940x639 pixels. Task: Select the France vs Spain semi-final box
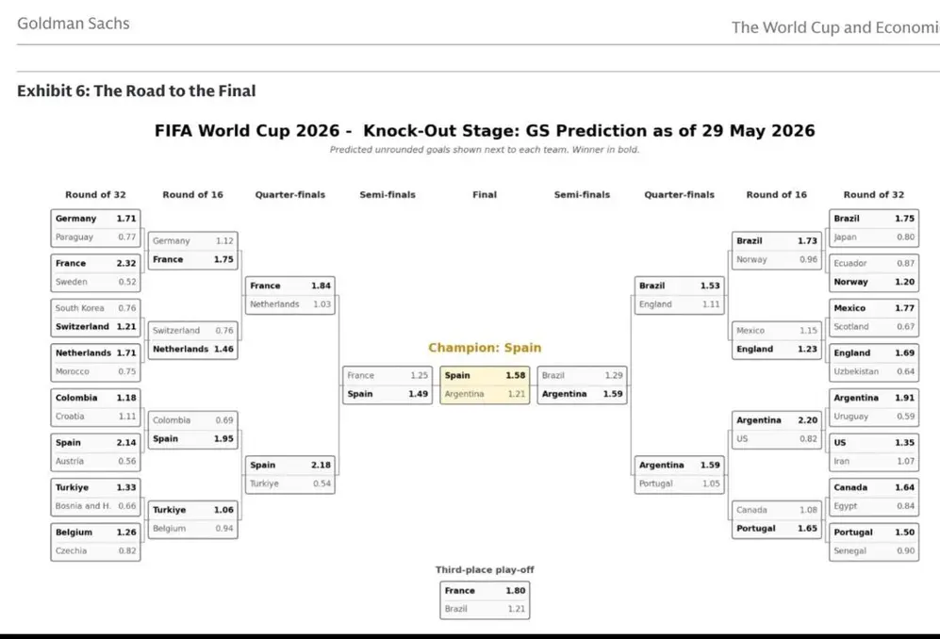click(388, 385)
